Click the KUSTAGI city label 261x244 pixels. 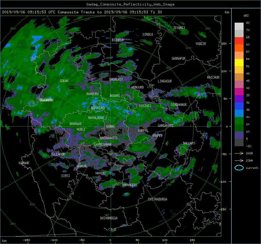pos(145,106)
